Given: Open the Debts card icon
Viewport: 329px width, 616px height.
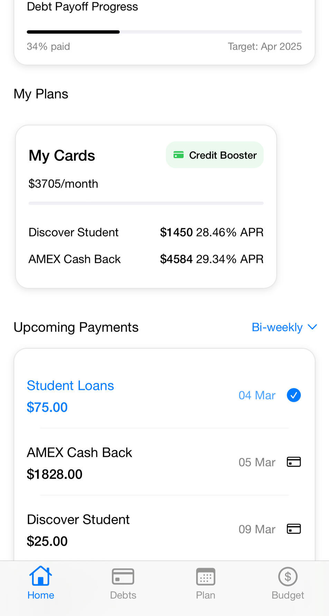Looking at the screenshot, I should pos(123,576).
